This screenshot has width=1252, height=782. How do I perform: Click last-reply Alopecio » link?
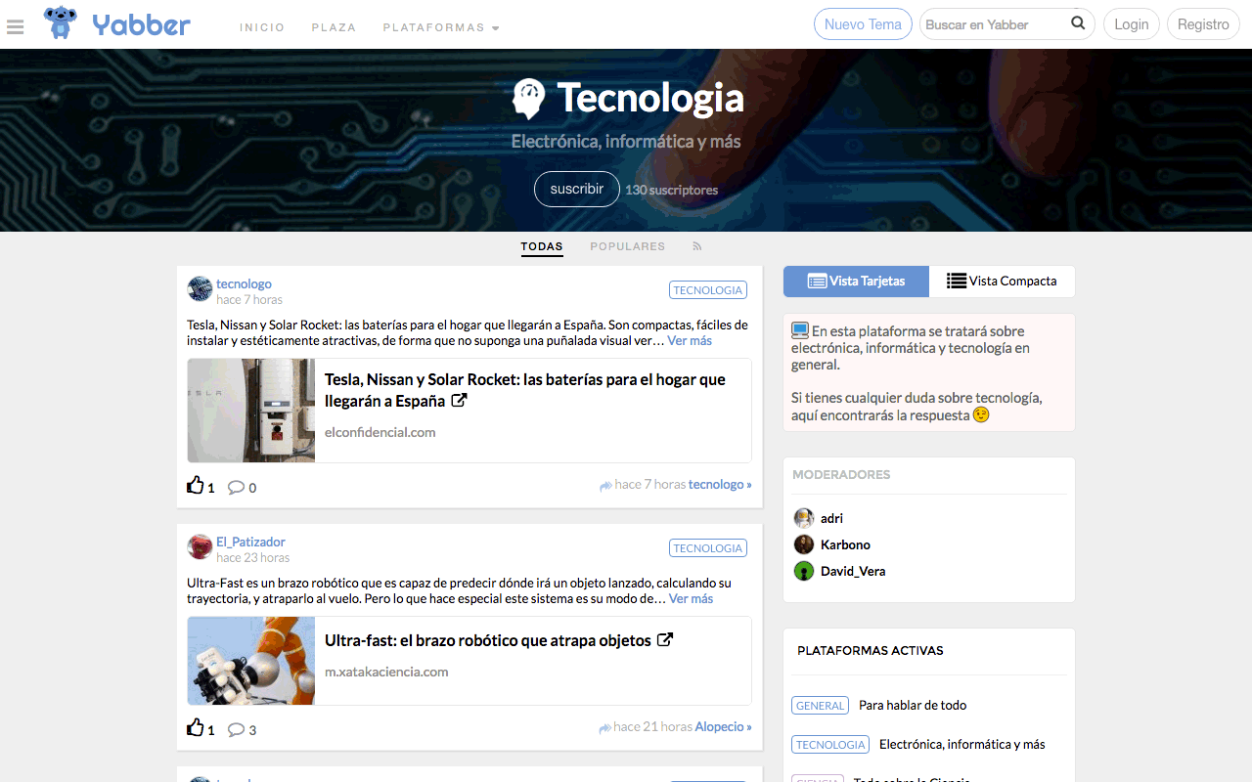724,726
